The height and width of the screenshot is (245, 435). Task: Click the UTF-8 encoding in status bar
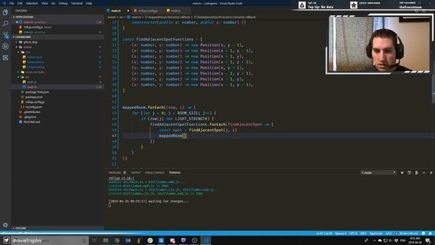353,233
